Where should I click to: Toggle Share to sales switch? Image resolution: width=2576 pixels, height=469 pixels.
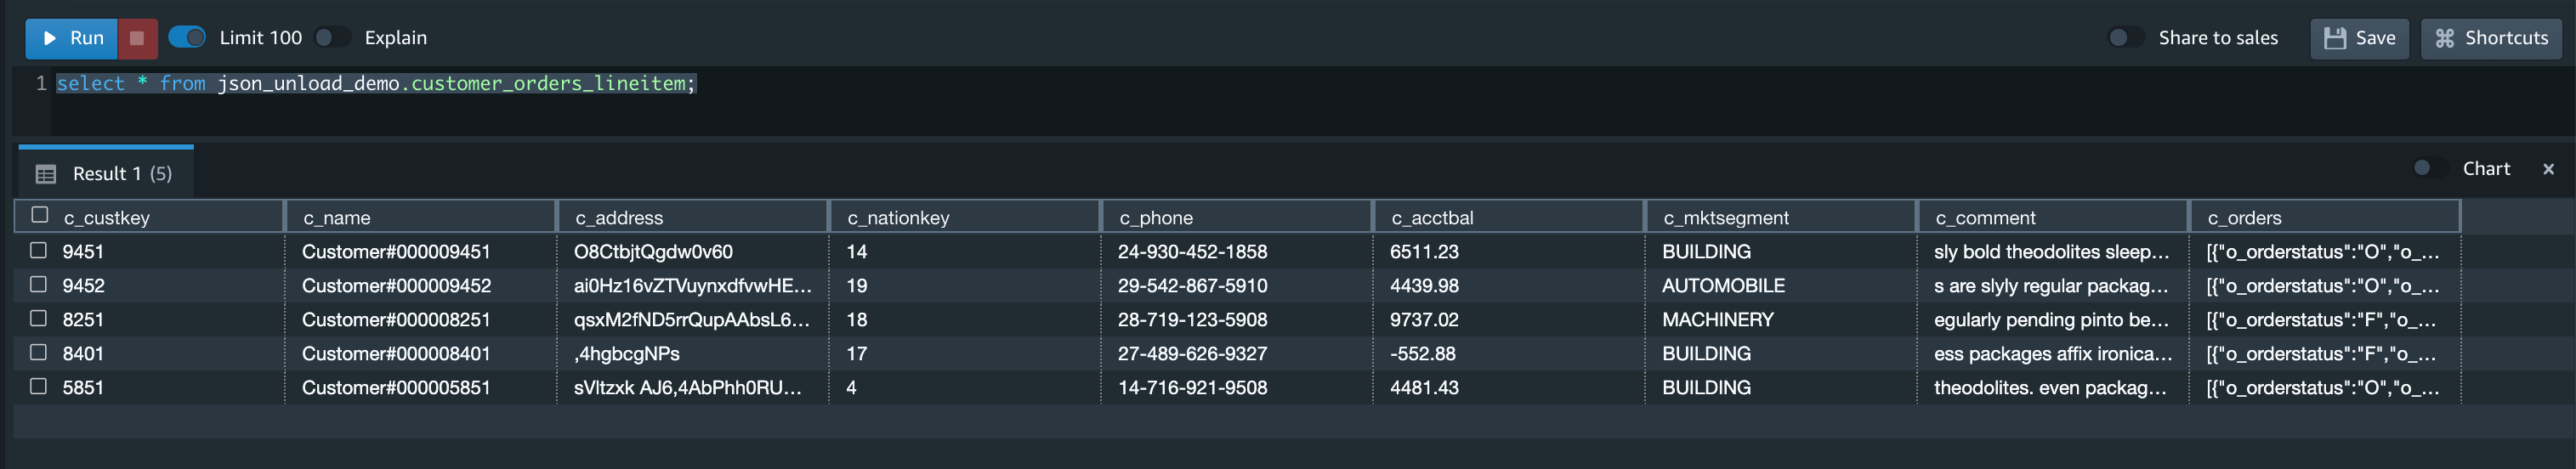pyautogui.click(x=2125, y=38)
